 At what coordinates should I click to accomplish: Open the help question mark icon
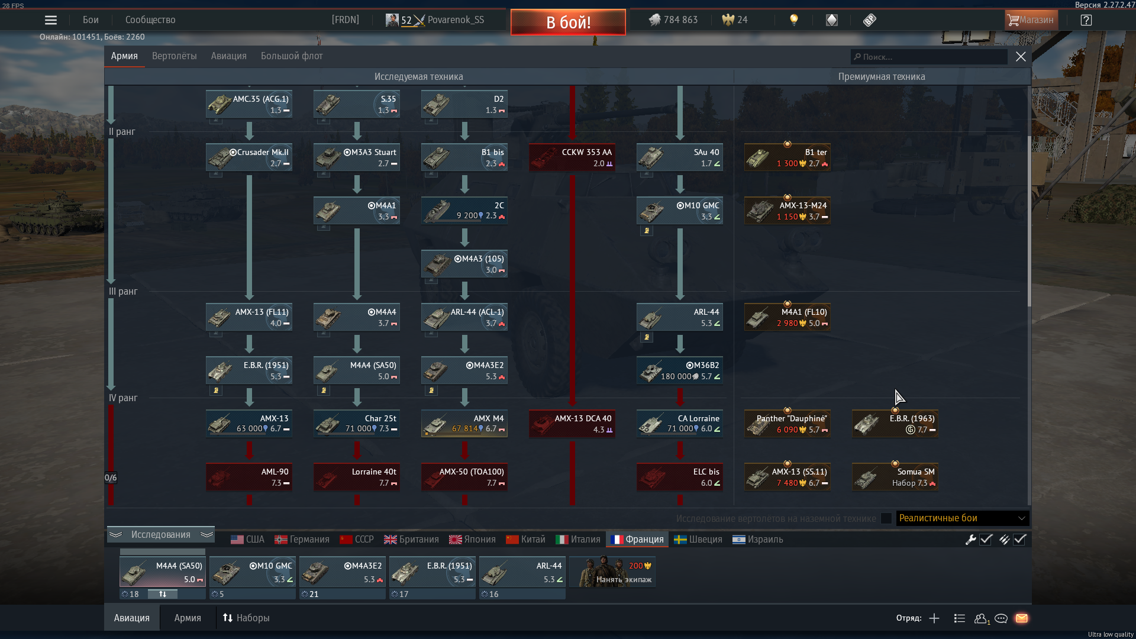1086,20
